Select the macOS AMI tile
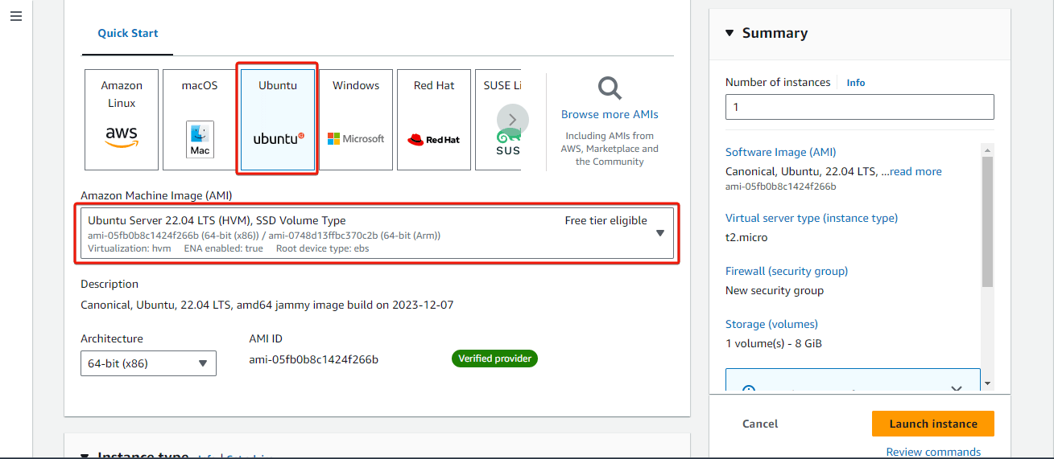Viewport: 1054px width, 459px height. tap(200, 120)
